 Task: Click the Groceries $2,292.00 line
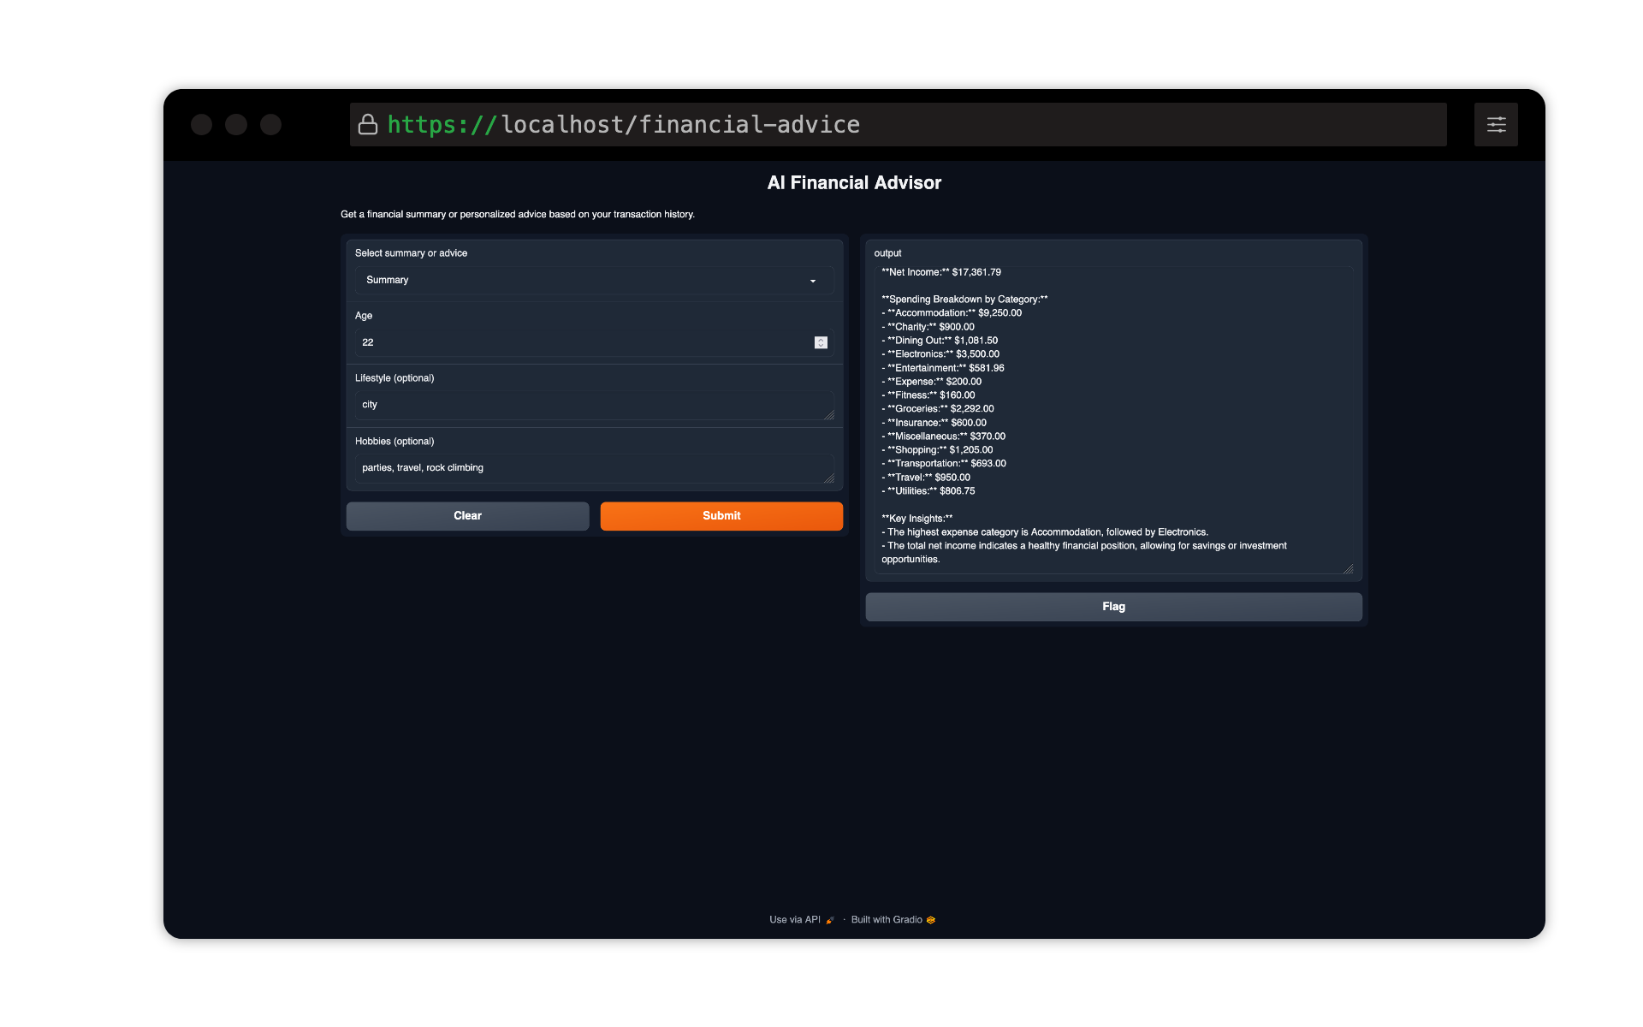pos(938,409)
